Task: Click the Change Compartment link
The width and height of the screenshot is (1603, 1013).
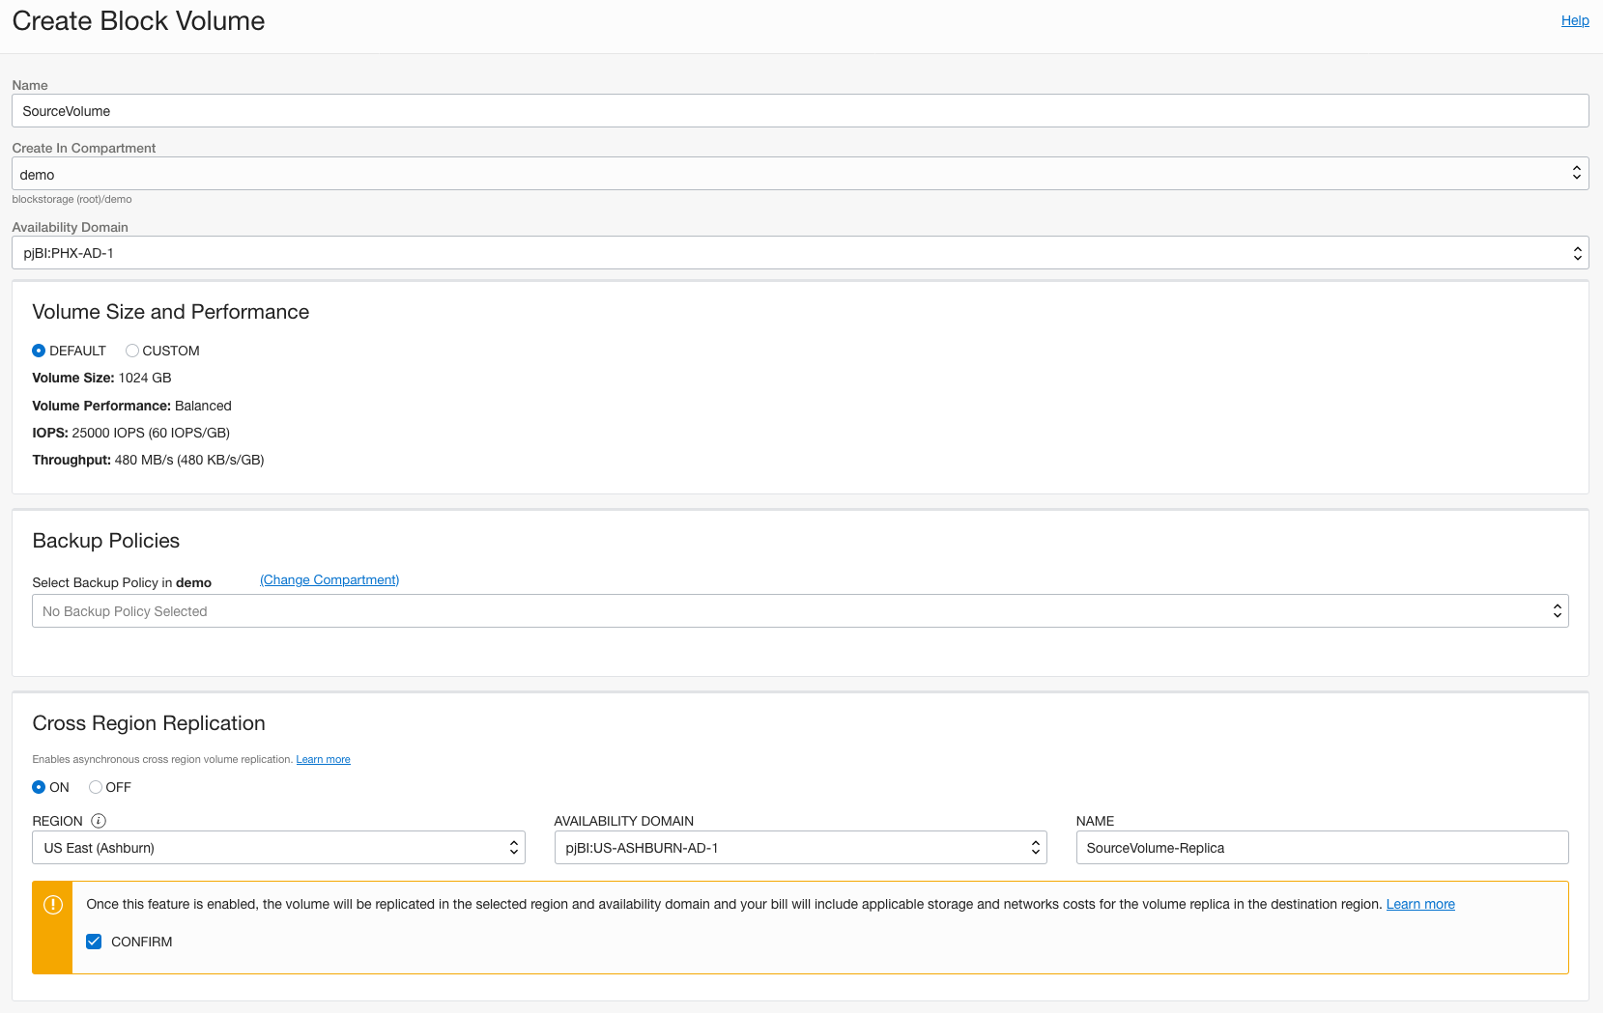Action: [x=329, y=579]
